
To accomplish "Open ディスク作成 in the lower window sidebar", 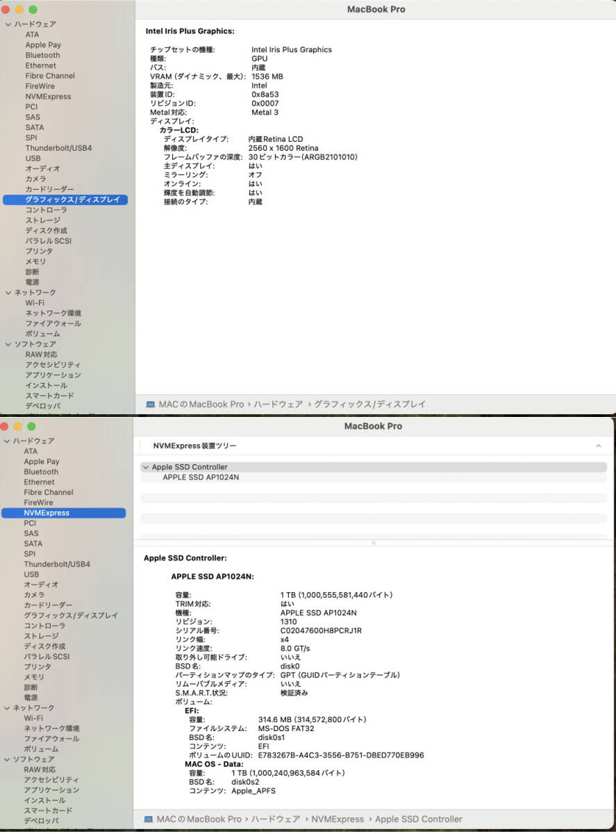I will pyautogui.click(x=44, y=646).
